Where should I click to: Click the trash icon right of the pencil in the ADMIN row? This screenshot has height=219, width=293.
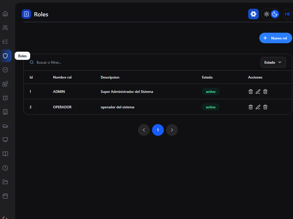(x=265, y=91)
